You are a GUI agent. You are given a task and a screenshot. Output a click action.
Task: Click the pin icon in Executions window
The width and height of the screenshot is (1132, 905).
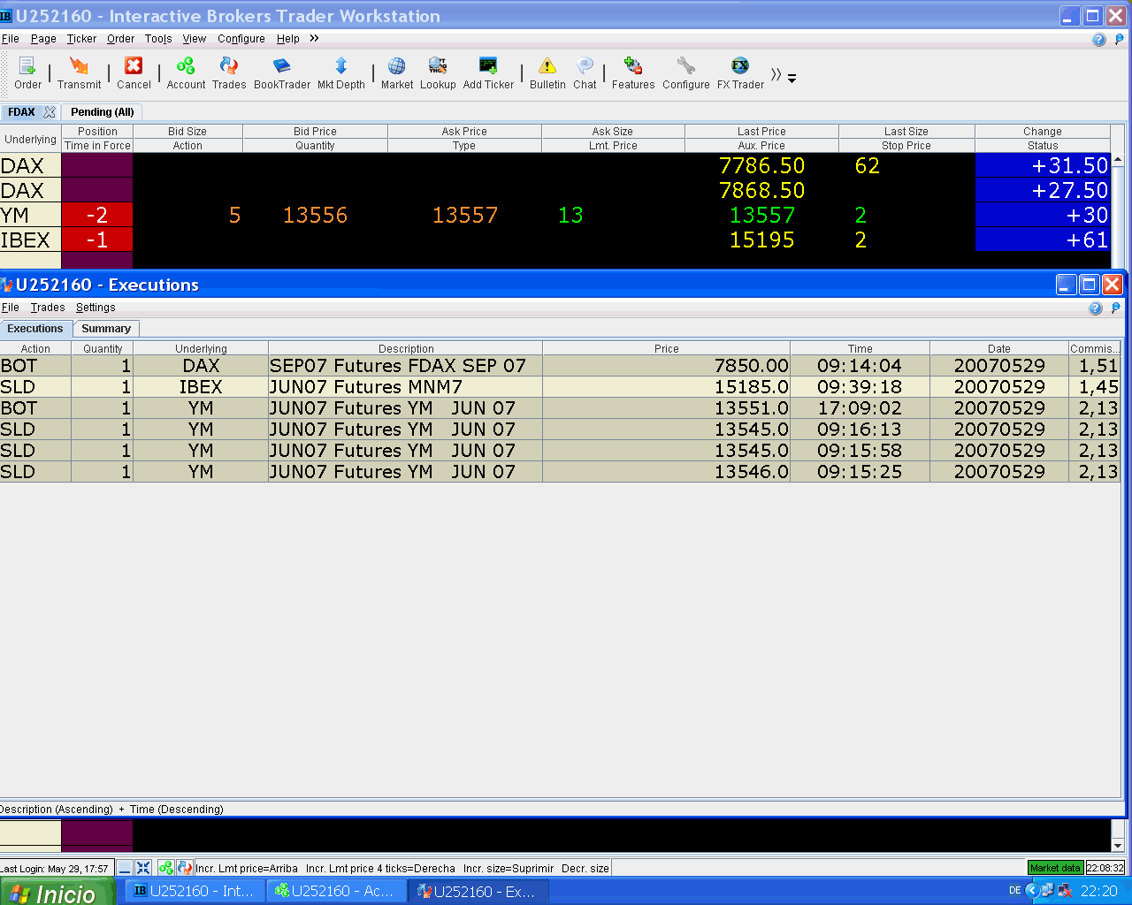pyautogui.click(x=1115, y=308)
